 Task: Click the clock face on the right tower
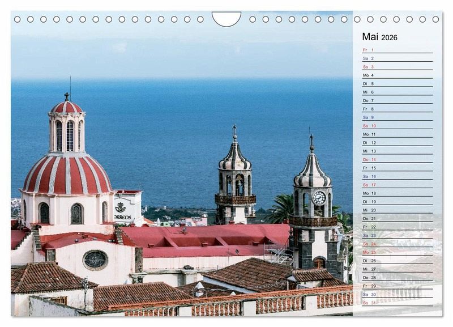click(319, 198)
